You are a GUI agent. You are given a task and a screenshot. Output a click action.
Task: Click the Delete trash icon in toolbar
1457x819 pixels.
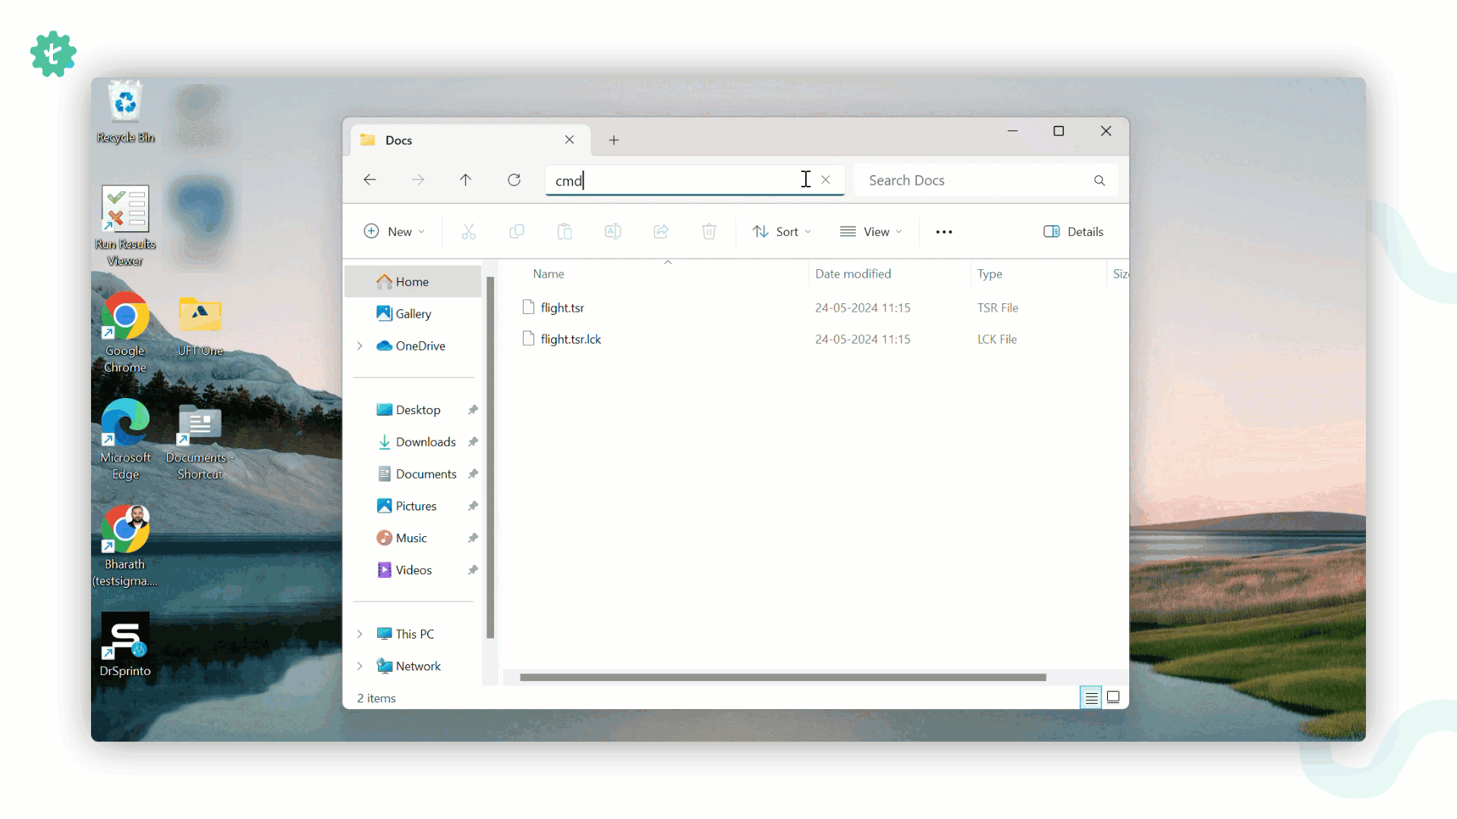709,231
